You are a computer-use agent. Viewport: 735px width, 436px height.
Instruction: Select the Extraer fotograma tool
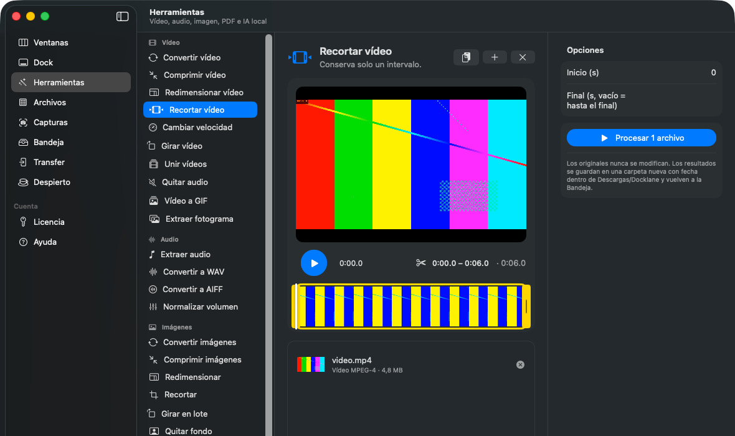pos(200,219)
